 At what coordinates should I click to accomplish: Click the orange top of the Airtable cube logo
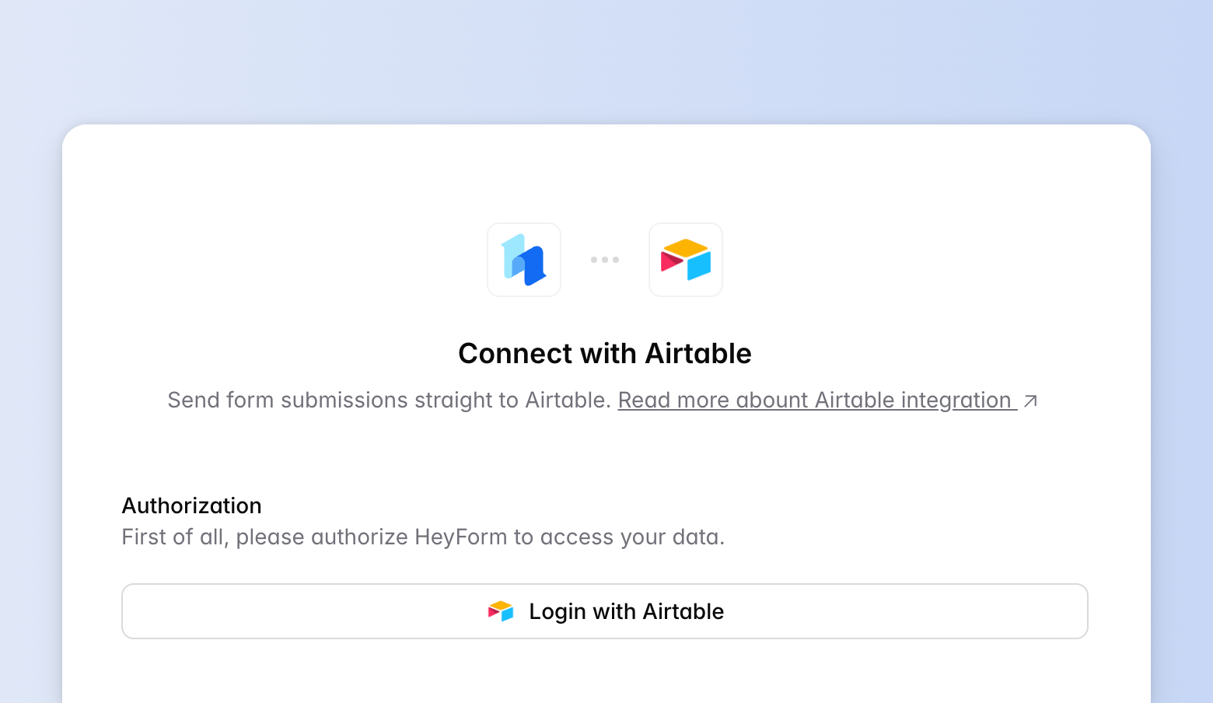[687, 247]
